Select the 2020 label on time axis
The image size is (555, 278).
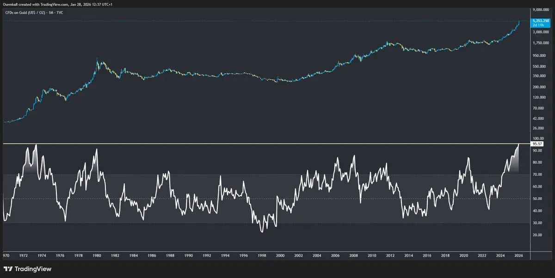pos(463,255)
